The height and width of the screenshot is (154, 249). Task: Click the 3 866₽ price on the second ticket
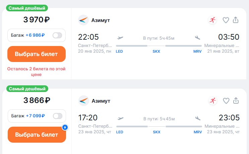[x=37, y=100]
